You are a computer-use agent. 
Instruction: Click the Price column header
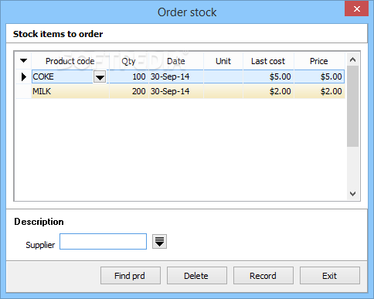pos(319,61)
